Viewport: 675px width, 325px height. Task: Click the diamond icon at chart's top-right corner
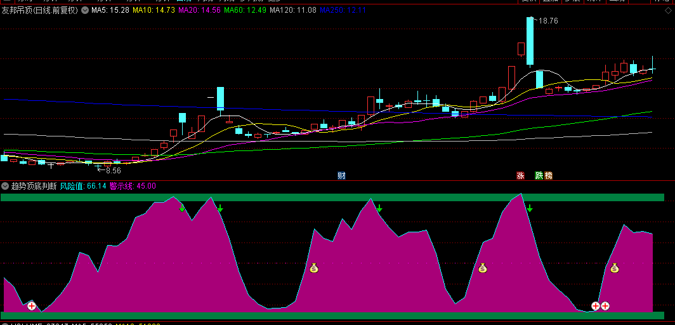coord(668,10)
